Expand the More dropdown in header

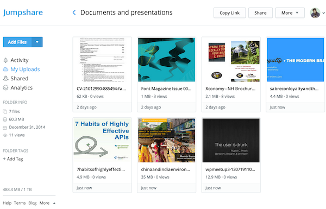coord(290,13)
